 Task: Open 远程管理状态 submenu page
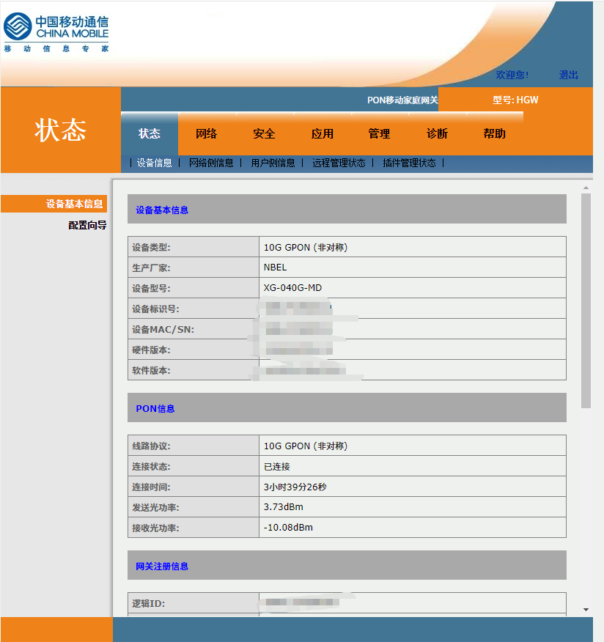point(339,163)
